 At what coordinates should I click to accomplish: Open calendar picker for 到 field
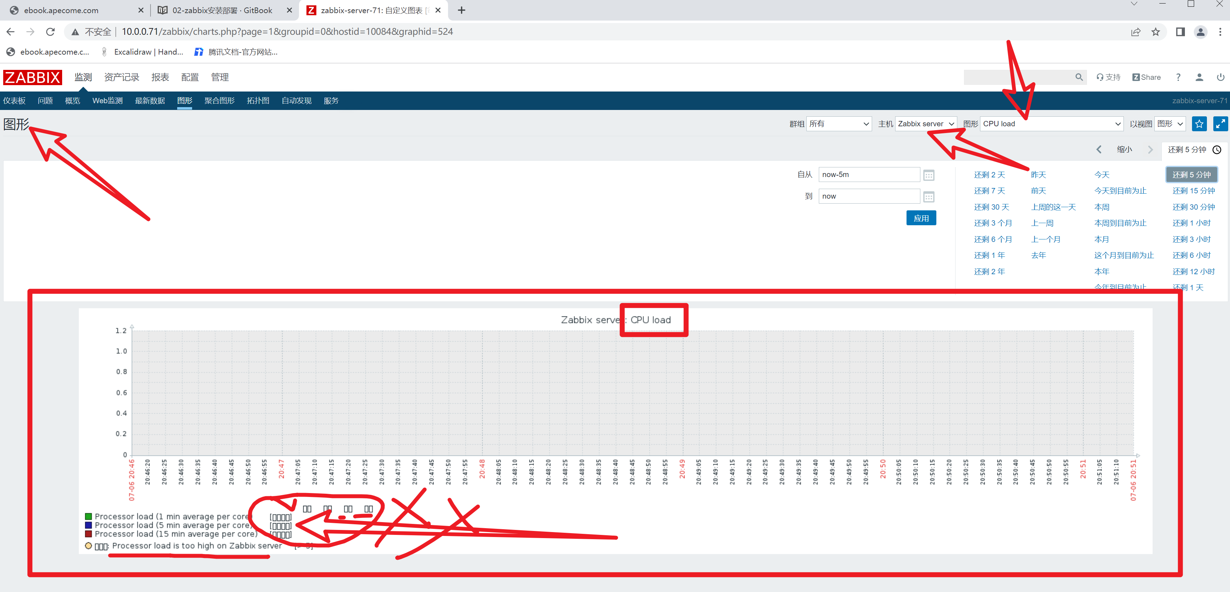pyautogui.click(x=928, y=197)
